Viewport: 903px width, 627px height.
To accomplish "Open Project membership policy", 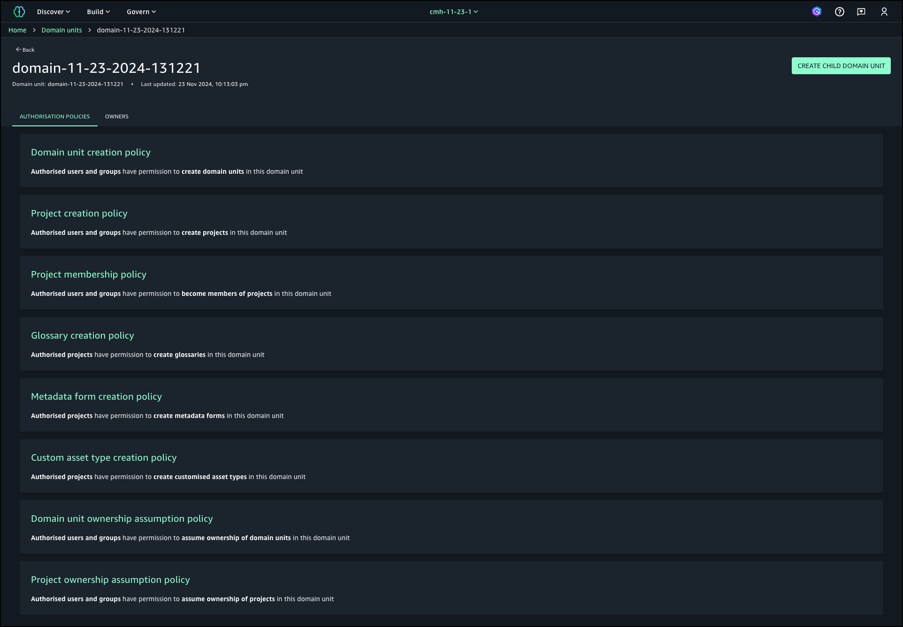I will (88, 274).
